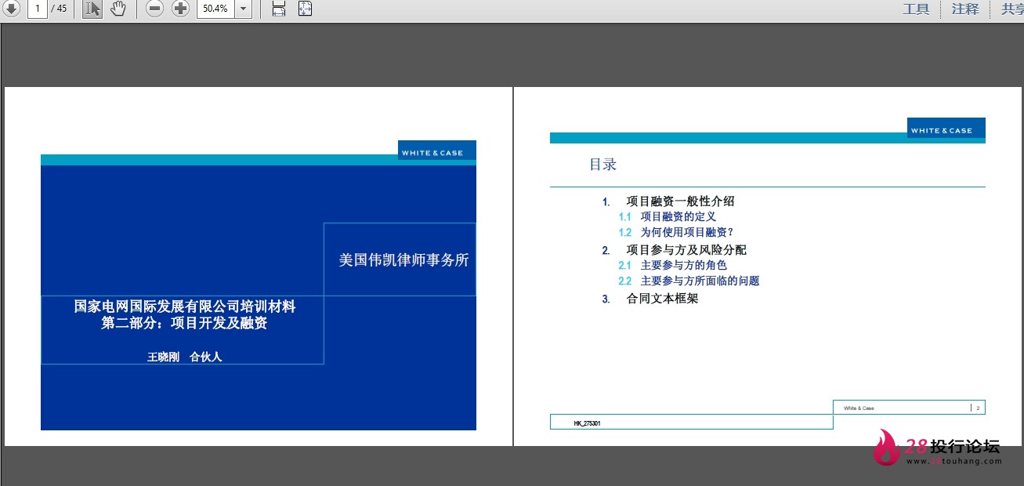
Task: Click the 目录 heading on page two
Action: click(x=603, y=165)
